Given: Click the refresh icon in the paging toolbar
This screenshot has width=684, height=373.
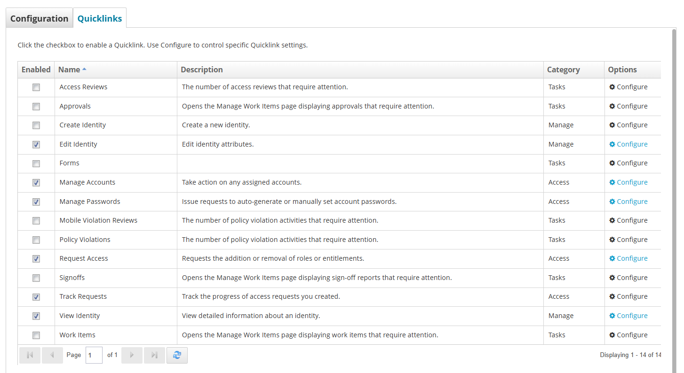Looking at the screenshot, I should click(177, 355).
